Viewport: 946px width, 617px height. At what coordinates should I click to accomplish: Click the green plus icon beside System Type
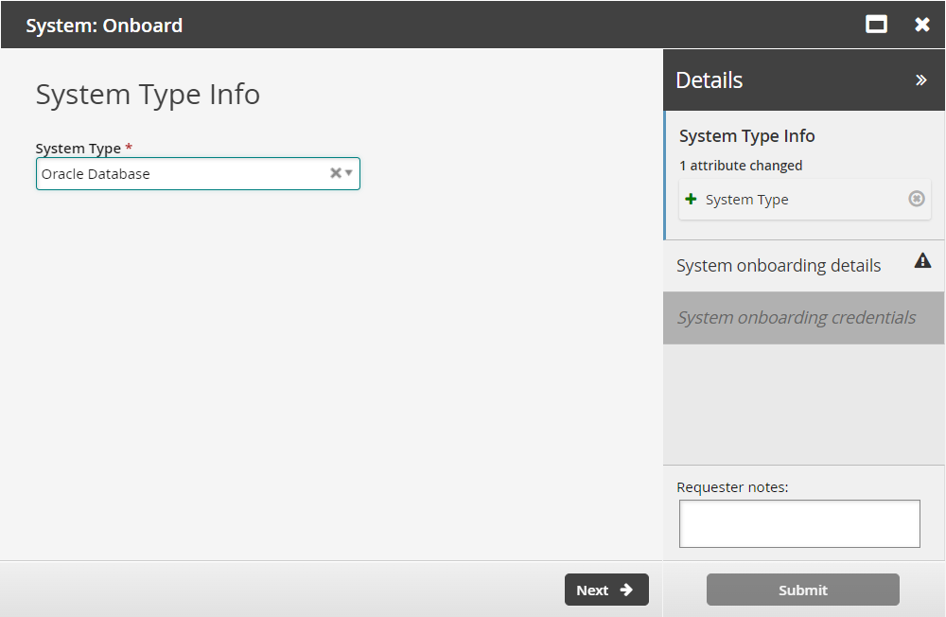click(691, 200)
